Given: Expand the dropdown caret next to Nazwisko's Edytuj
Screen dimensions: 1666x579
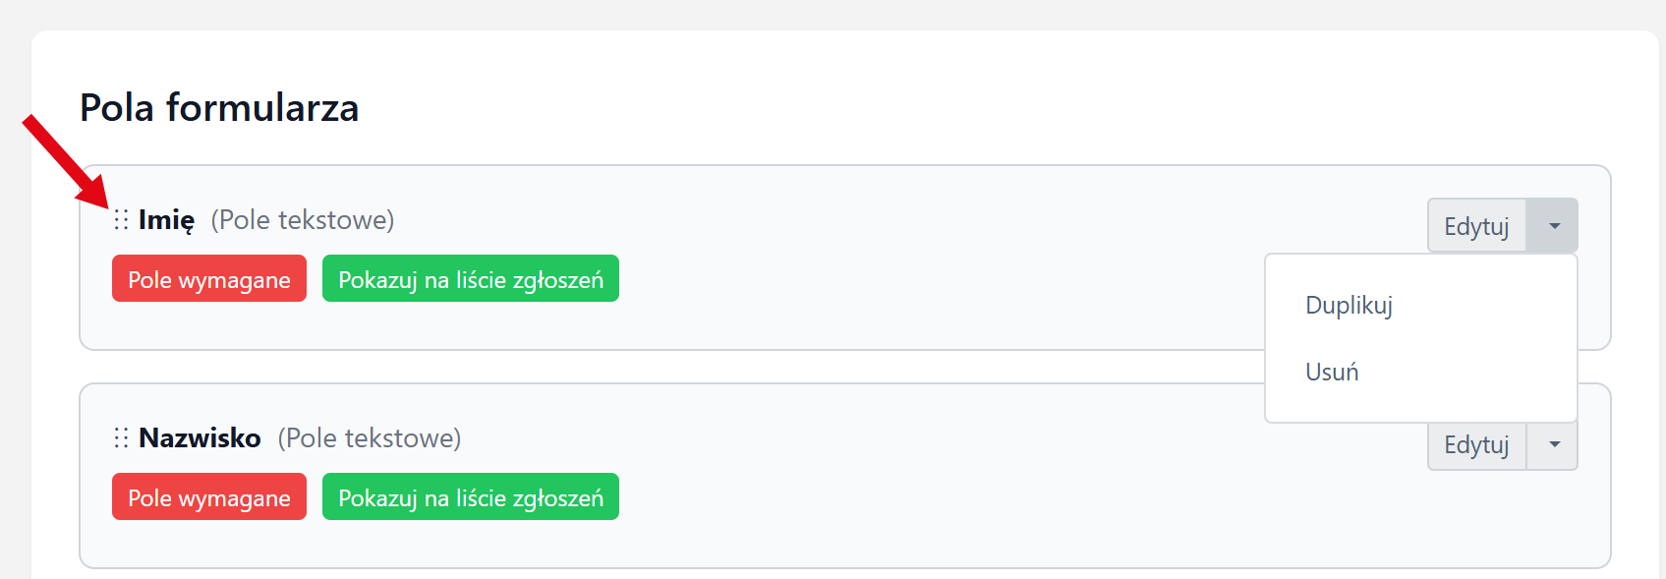Looking at the screenshot, I should pos(1553,445).
